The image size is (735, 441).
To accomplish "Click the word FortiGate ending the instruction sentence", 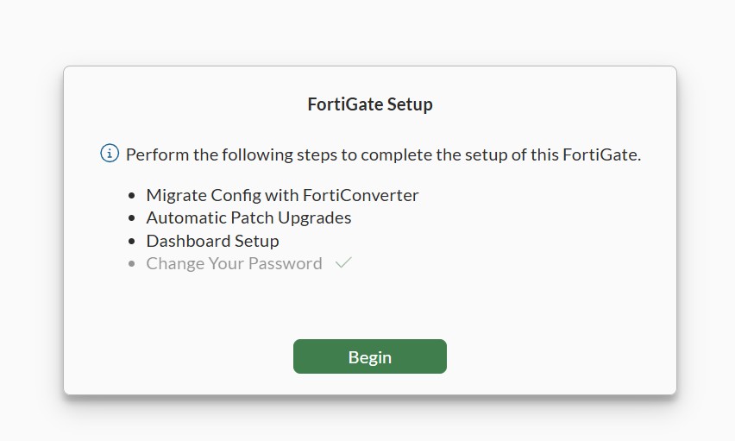I will click(x=600, y=155).
